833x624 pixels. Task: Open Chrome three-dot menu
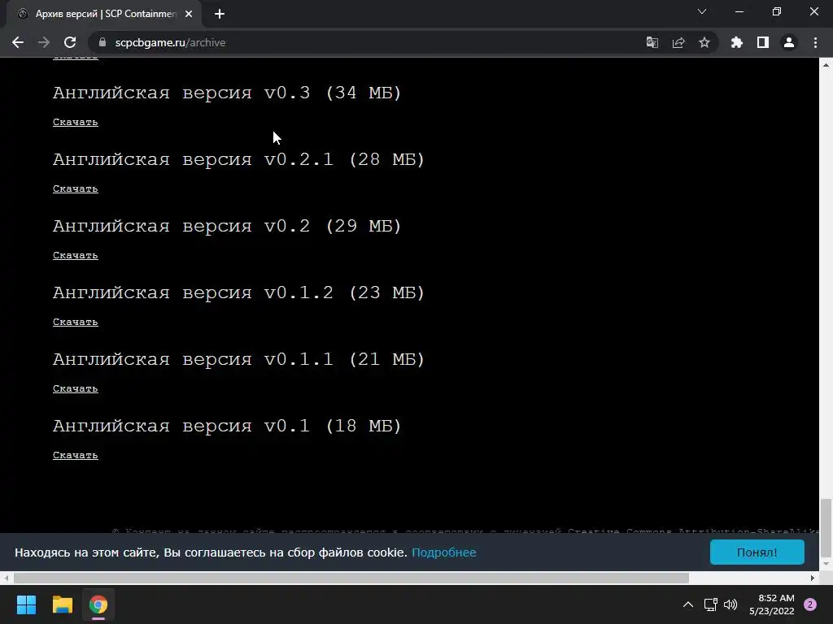click(x=815, y=42)
